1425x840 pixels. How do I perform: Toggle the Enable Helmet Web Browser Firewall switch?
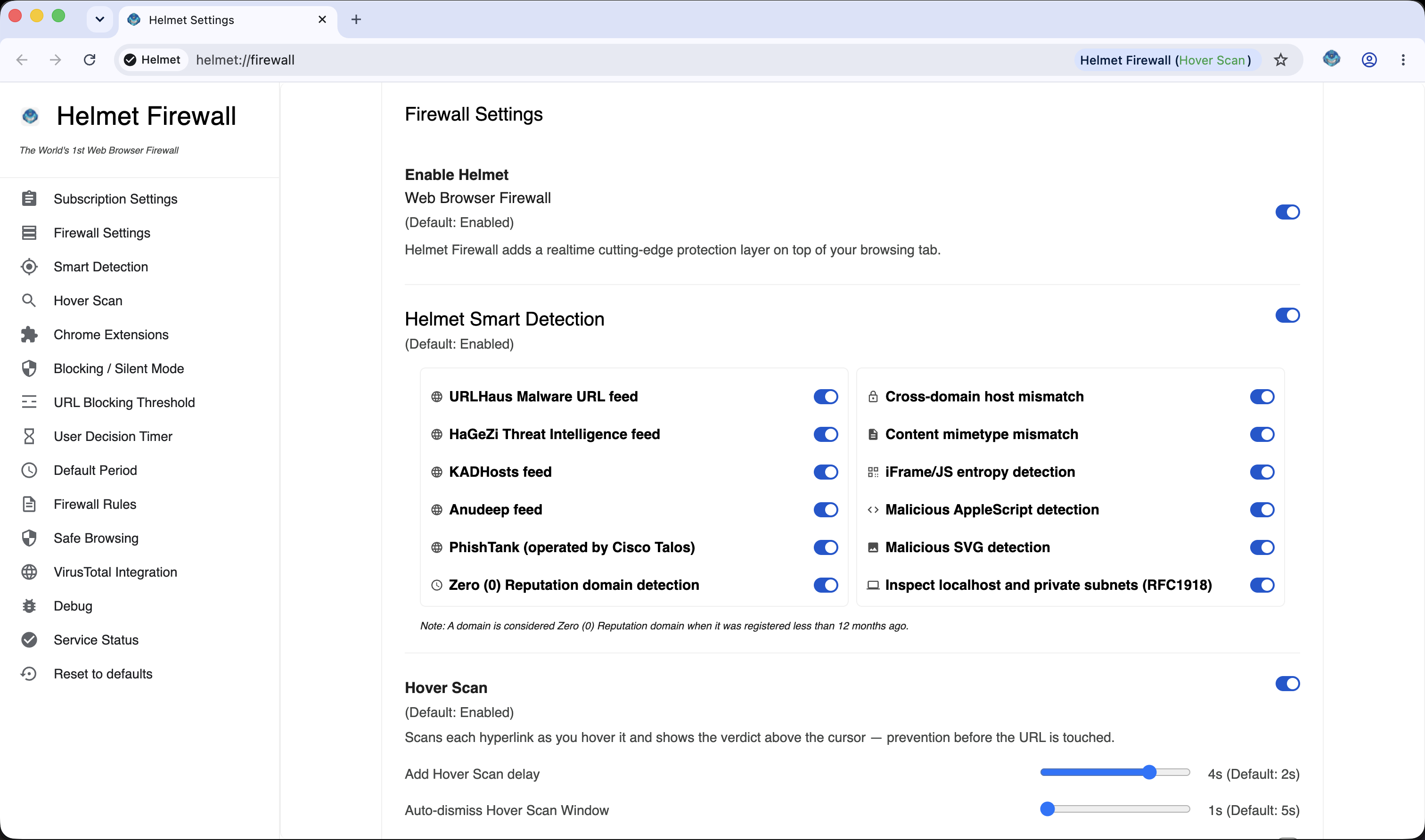(1287, 212)
